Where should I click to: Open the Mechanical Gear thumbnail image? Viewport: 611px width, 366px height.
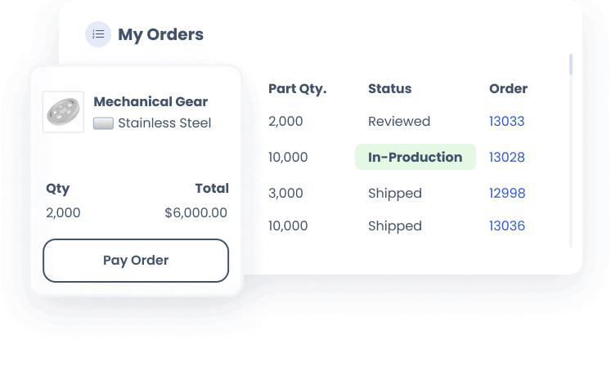click(x=63, y=112)
